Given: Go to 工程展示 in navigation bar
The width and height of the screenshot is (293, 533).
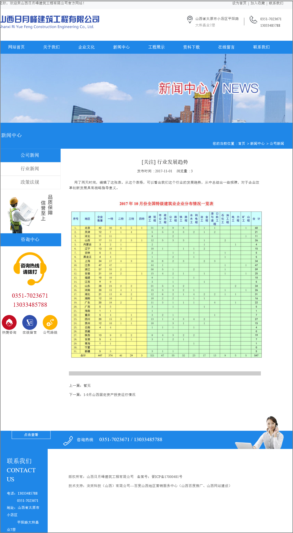Looking at the screenshot, I should point(156,47).
